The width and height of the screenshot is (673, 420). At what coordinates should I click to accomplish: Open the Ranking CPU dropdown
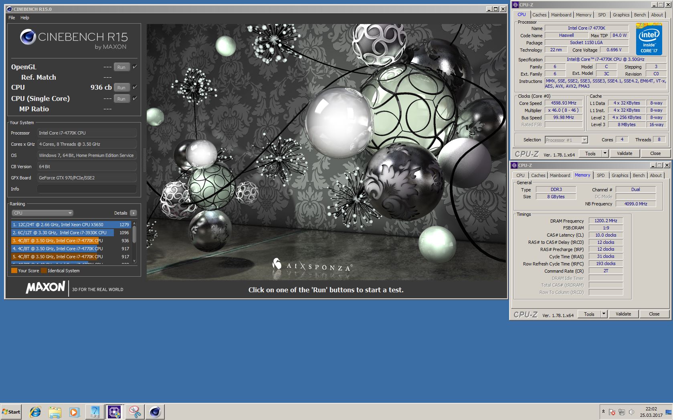click(42, 213)
